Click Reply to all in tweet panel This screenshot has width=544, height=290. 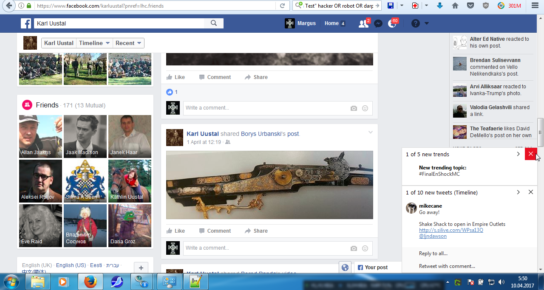pos(433,253)
